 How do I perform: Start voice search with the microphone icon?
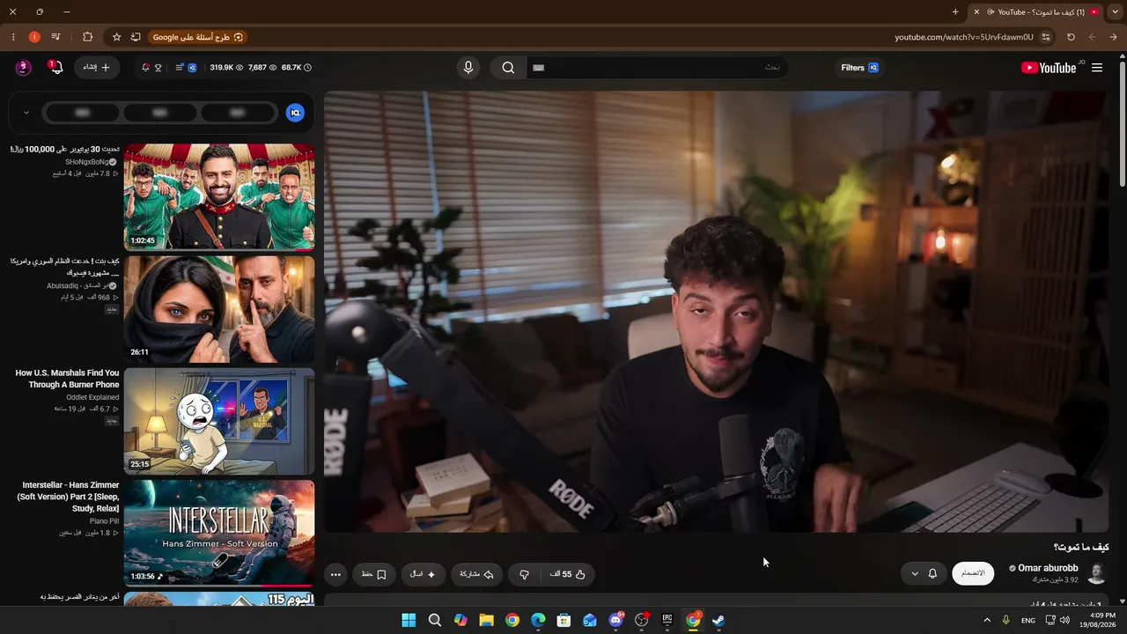click(468, 68)
